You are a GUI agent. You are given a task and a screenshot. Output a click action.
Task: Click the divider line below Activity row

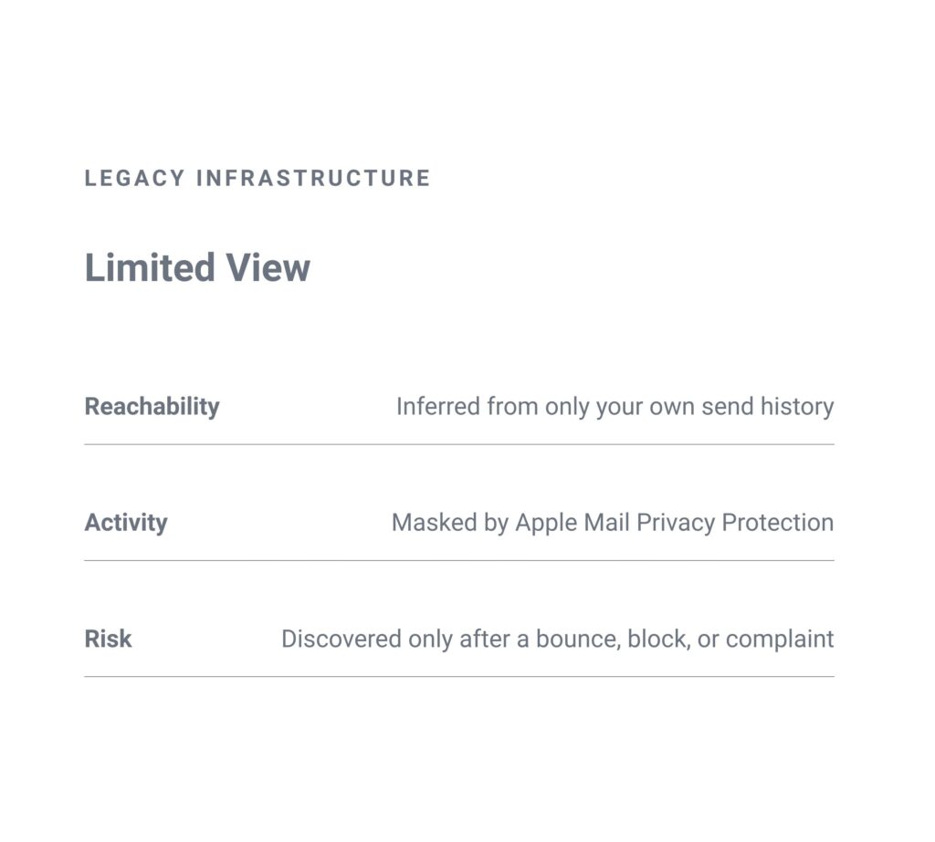[x=458, y=561]
